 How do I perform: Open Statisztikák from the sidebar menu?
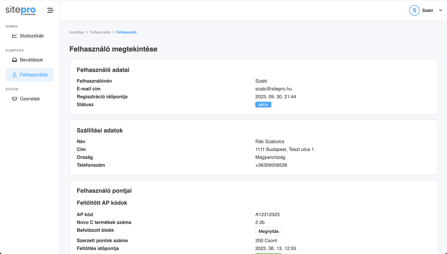[32, 36]
